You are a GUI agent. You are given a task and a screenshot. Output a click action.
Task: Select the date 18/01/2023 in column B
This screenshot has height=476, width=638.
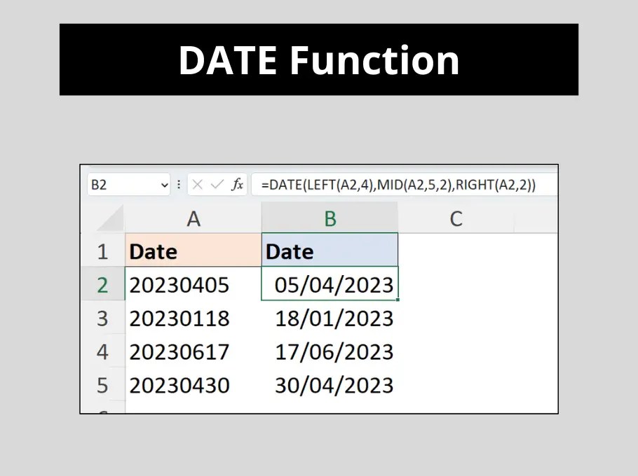[335, 318]
